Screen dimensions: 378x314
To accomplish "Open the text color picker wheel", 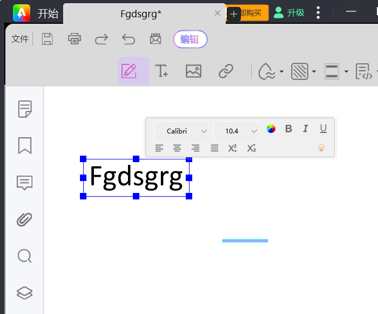I will click(271, 129).
